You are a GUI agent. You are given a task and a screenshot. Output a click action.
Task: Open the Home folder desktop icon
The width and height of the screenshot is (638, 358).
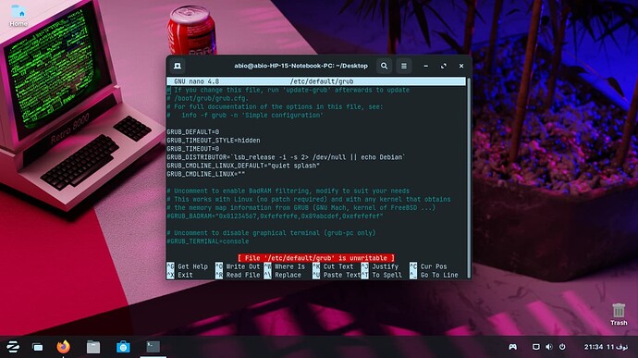[18, 16]
